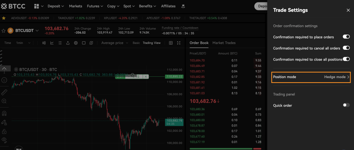Click the candlestick chart type icon

pos(44,43)
